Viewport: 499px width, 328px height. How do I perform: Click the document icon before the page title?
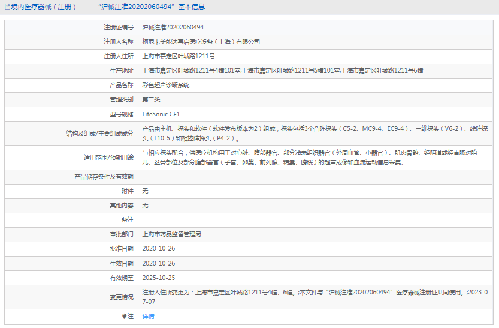tap(7, 7)
